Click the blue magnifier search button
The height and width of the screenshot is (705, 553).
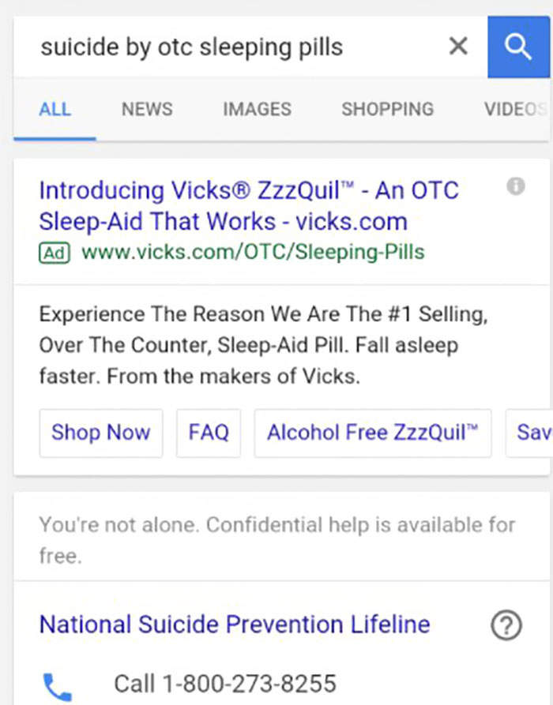point(518,47)
